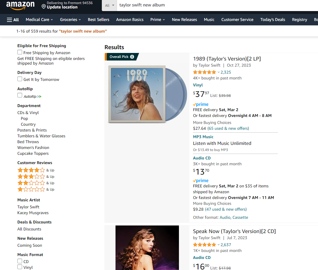Click the location pin icon
This screenshot has width=318, height=270.
(44, 7)
